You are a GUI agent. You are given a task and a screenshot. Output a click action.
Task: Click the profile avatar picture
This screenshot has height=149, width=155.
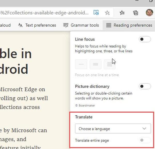[x=149, y=12]
